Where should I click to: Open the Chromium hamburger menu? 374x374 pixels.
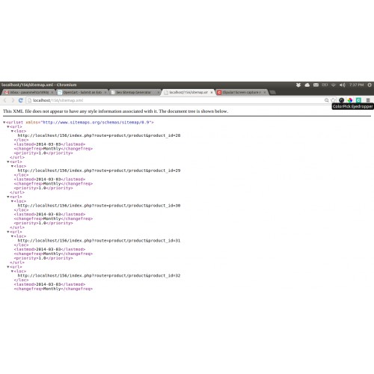368,100
